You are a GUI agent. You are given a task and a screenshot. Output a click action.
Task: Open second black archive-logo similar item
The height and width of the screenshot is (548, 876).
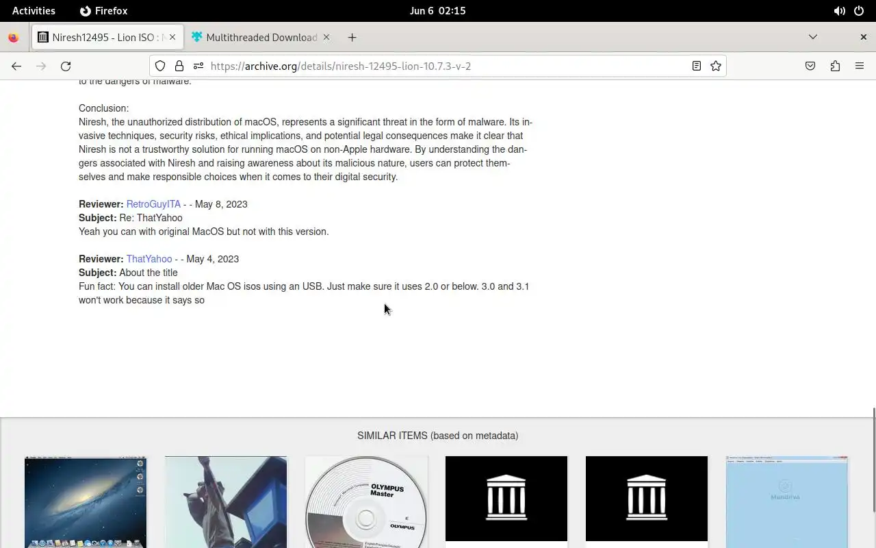coord(647,499)
